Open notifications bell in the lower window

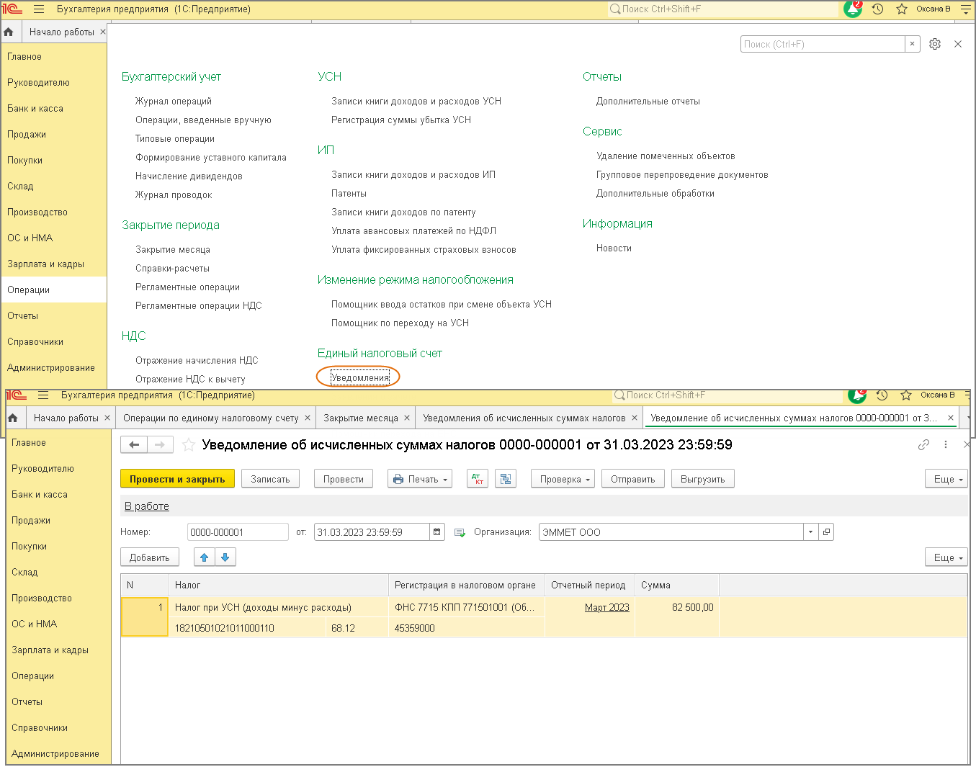(x=857, y=395)
